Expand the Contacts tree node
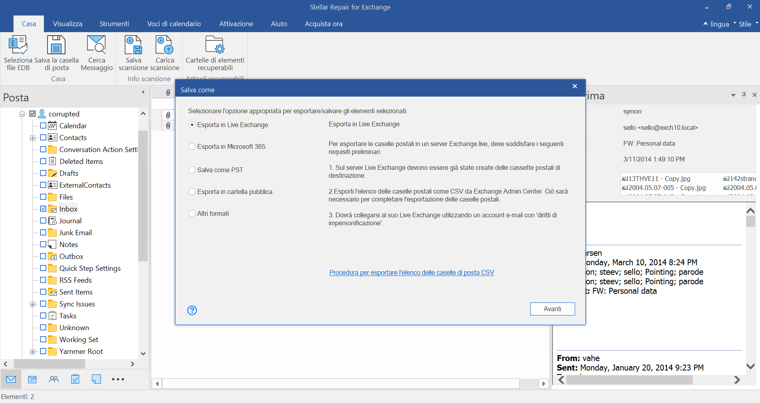 click(32, 138)
